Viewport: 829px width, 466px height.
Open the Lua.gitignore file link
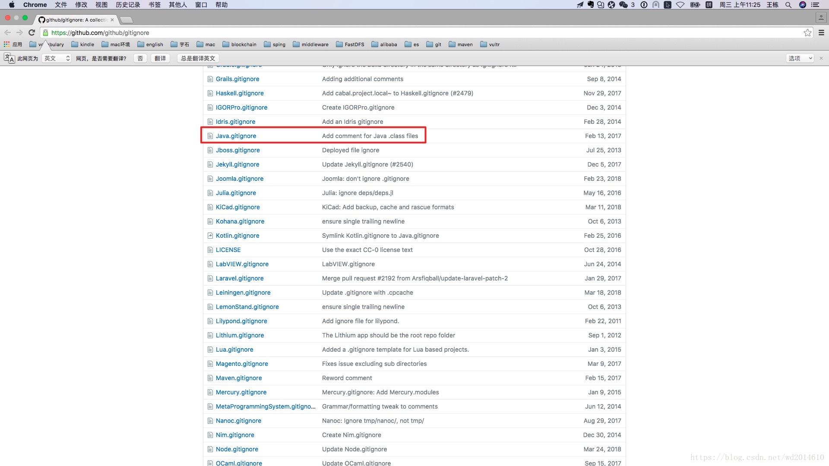pos(234,349)
